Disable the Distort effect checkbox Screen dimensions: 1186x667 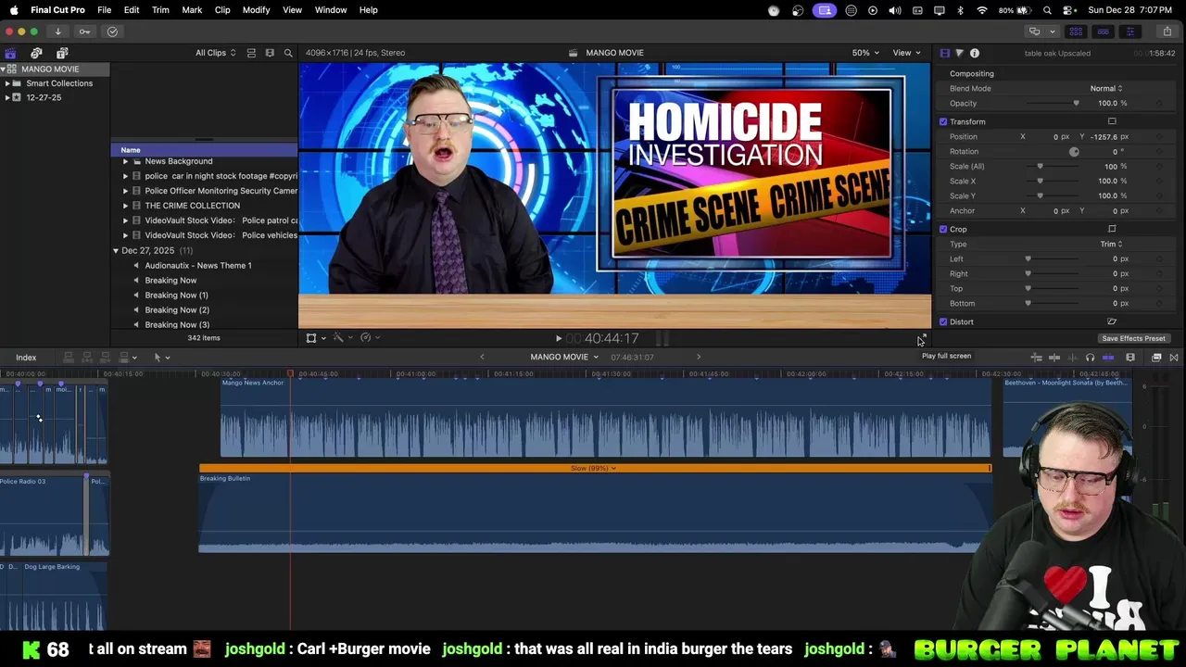click(x=943, y=321)
